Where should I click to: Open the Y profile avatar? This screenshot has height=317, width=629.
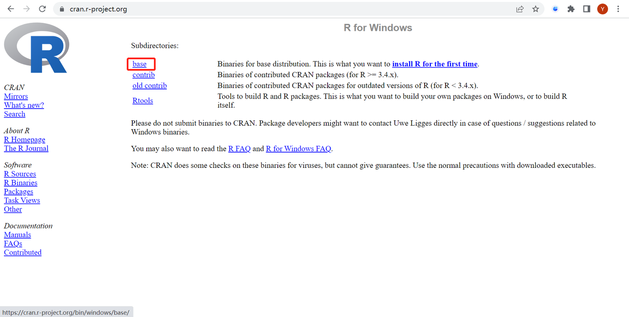tap(602, 9)
